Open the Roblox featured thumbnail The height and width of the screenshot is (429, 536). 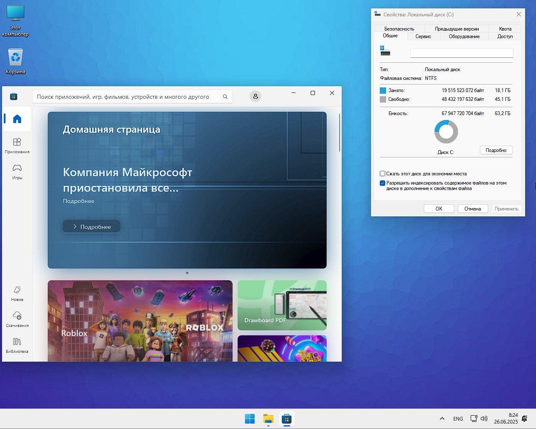(140, 321)
